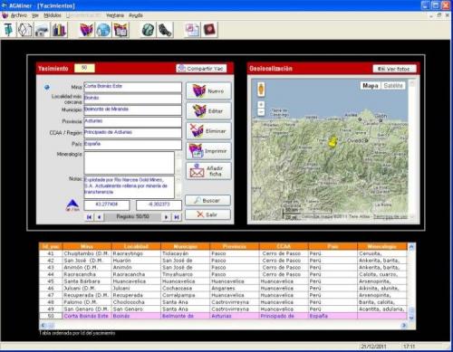Go to the last record with the navigation arrow
This screenshot has width=453, height=352.
(177, 217)
